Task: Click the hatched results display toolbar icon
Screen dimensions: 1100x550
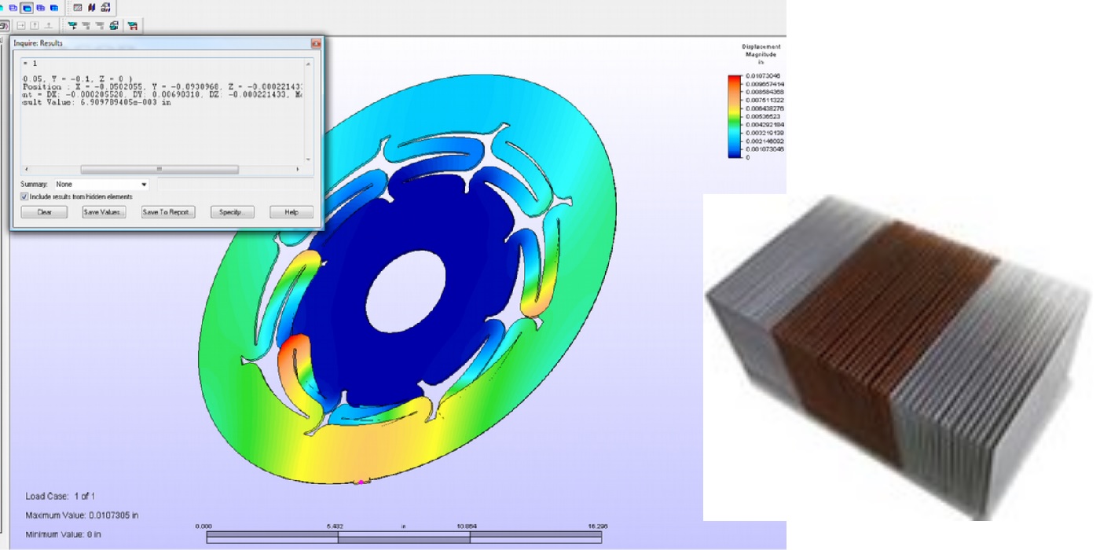Action: tap(78, 8)
